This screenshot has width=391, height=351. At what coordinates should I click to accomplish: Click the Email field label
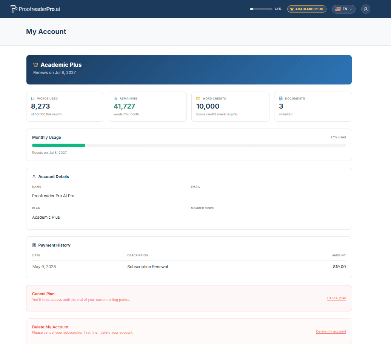click(195, 187)
